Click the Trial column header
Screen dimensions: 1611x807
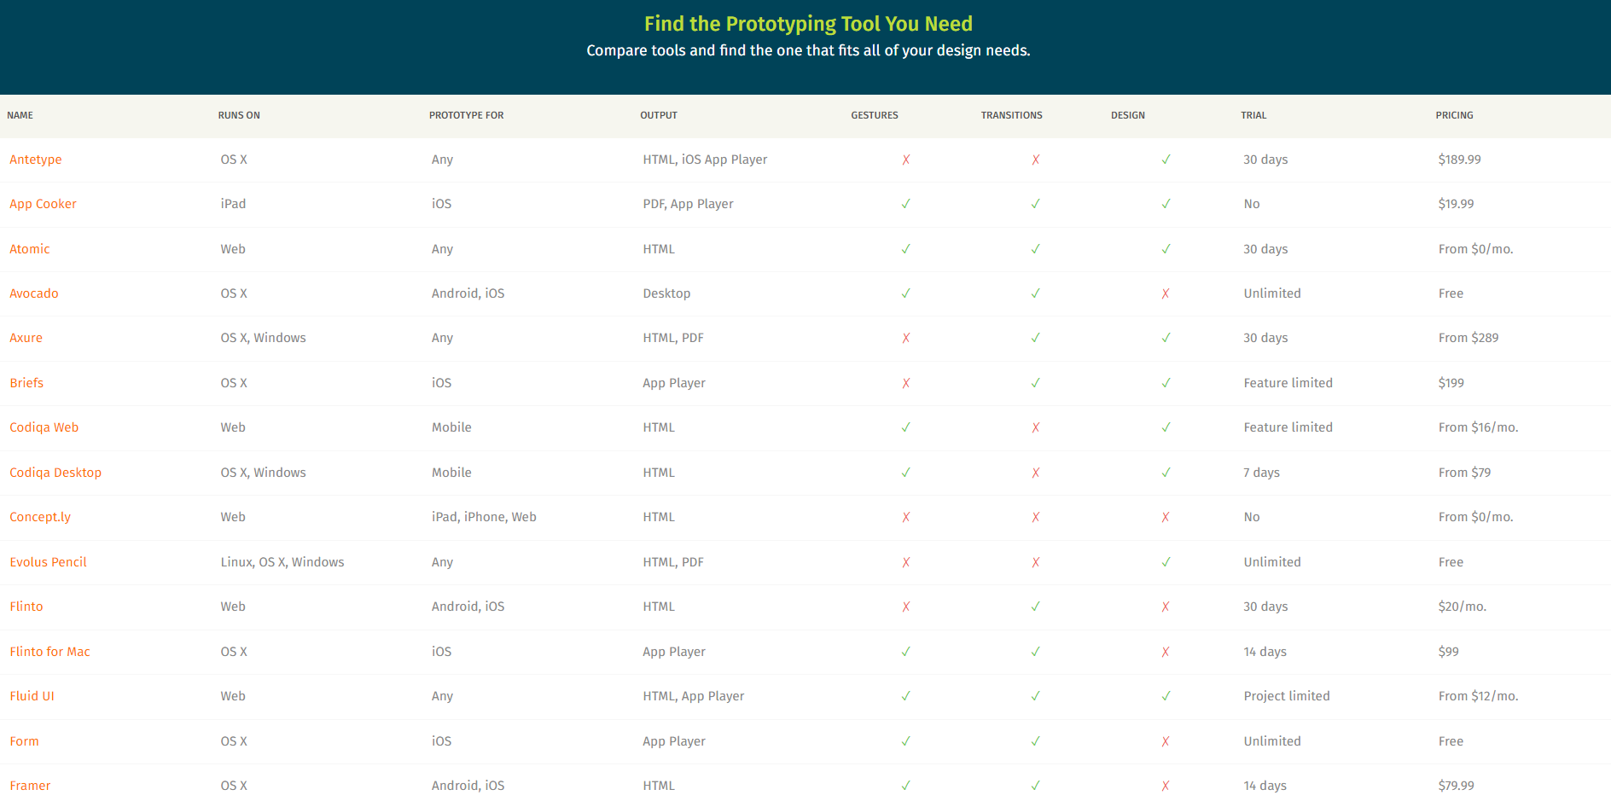1253,115
